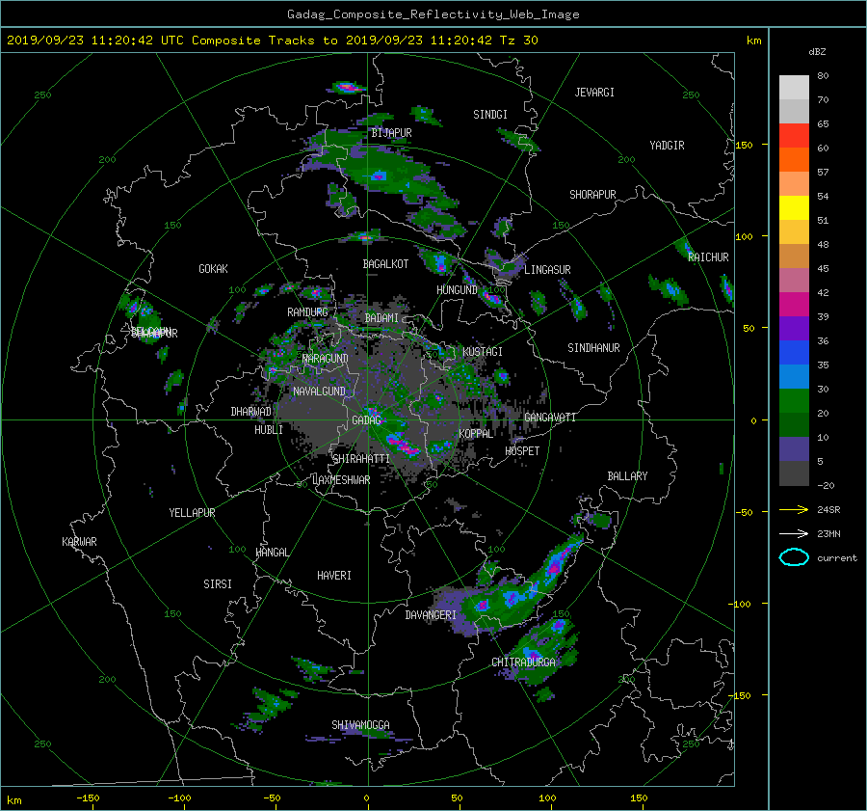Click the SHIRAHATTI city label

tap(361, 459)
